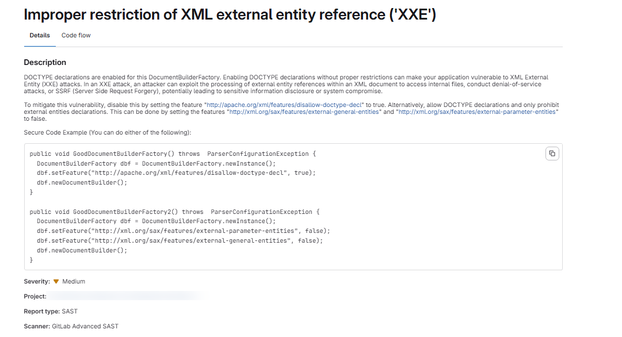Click the setFeature disallow-doctype-decl code line

[176, 173]
